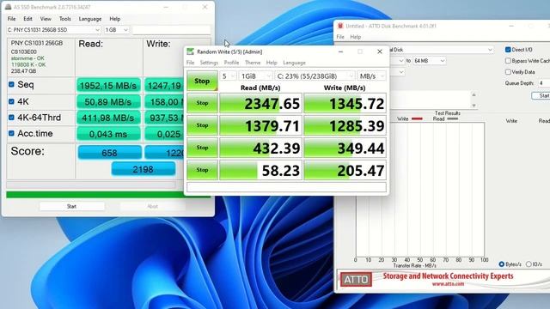Open the C: 23% drive dropdown
550x309 pixels.
tap(315, 76)
